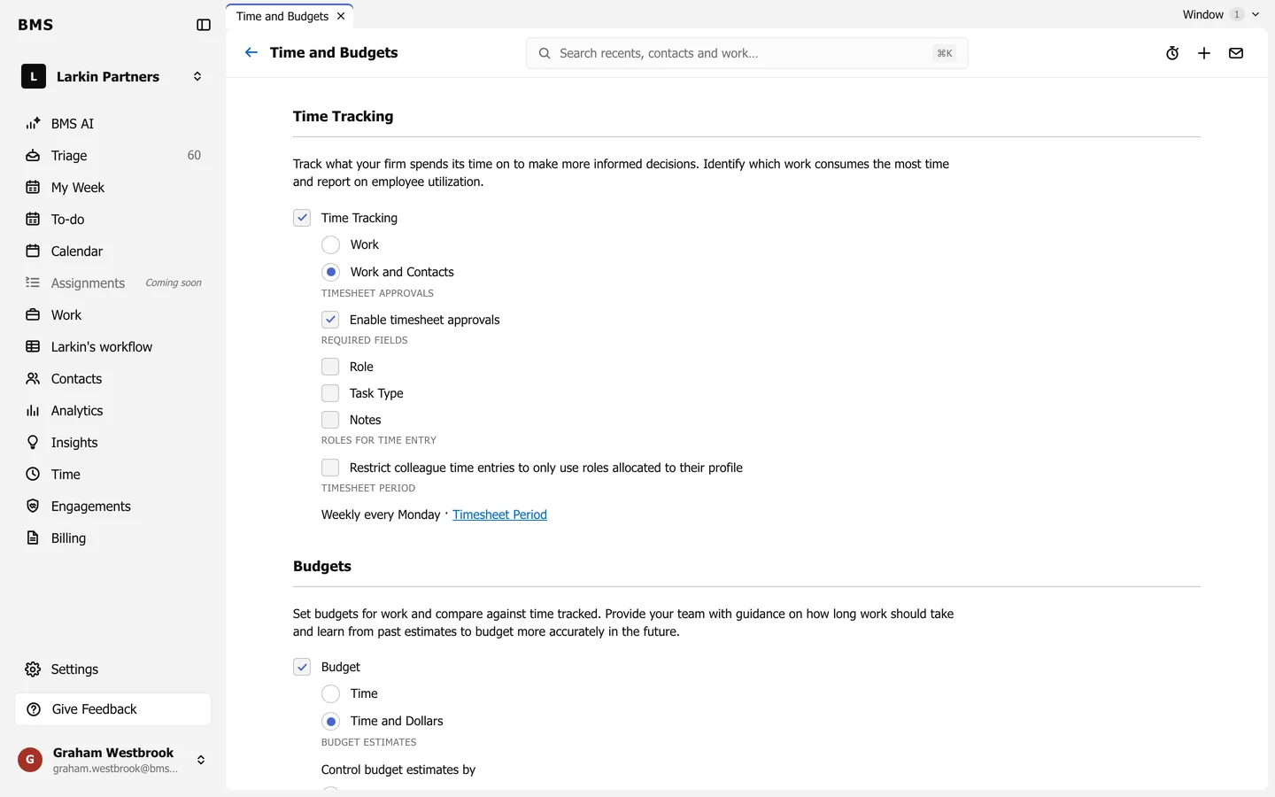Select Work and Contacts radio option
The image size is (1275, 797).
tap(330, 272)
